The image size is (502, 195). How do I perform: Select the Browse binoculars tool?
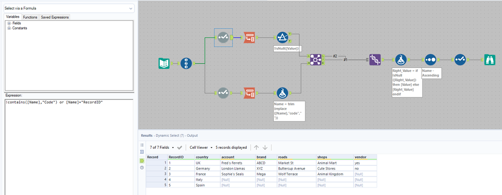490,60
